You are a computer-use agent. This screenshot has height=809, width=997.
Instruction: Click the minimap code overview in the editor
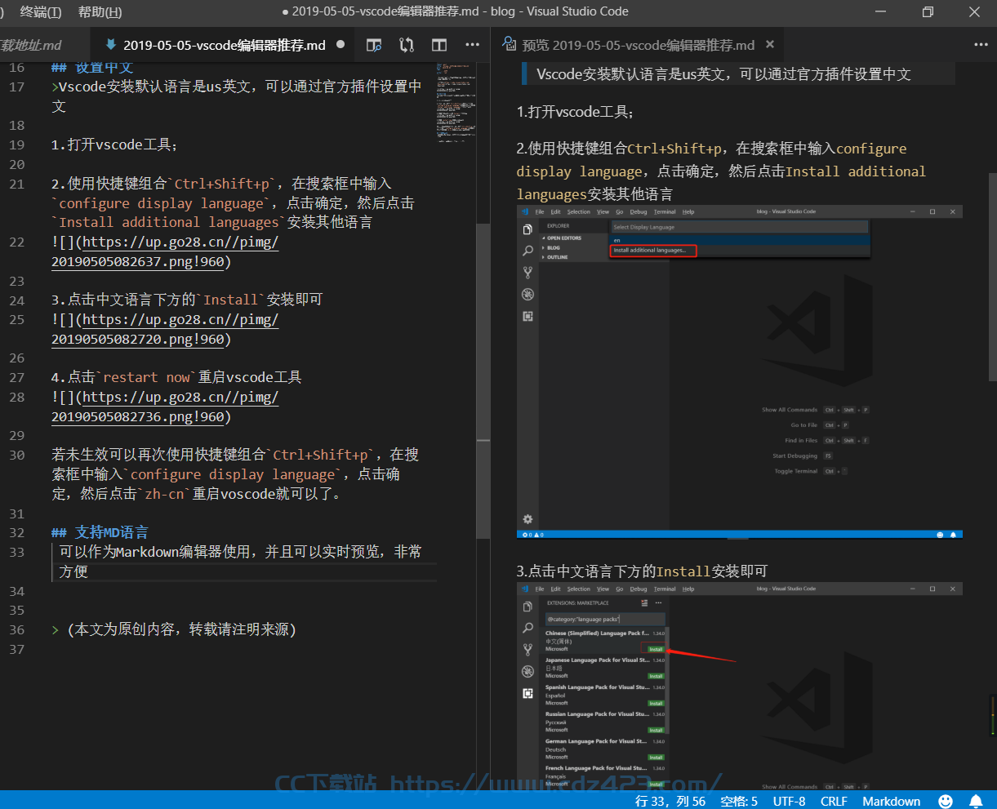pyautogui.click(x=456, y=102)
